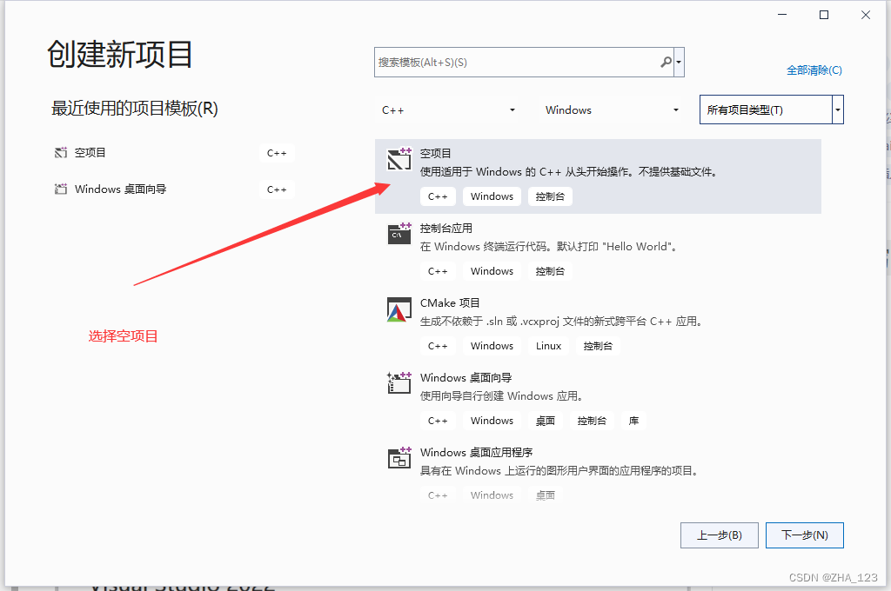This screenshot has width=891, height=591.
Task: Click 控制台应用 description about Hello World
Action: [x=548, y=247]
